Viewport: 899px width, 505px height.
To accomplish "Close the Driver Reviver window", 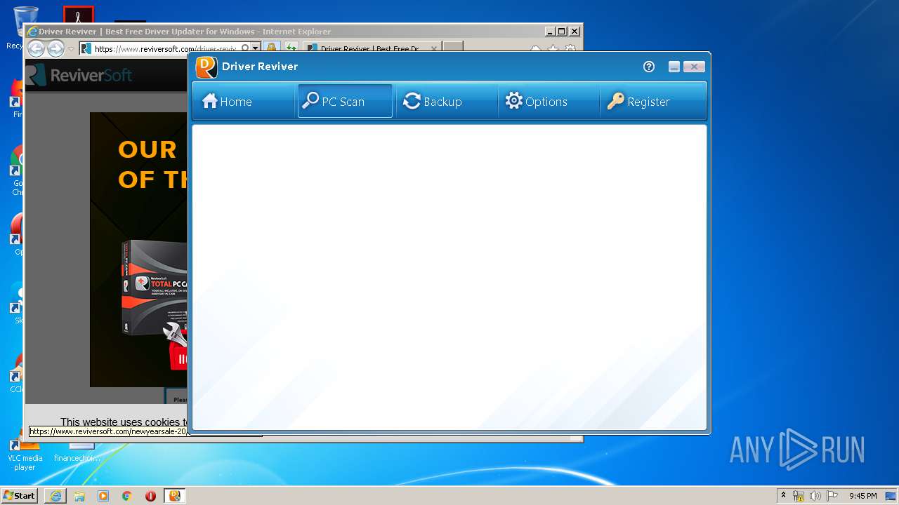I will (694, 67).
